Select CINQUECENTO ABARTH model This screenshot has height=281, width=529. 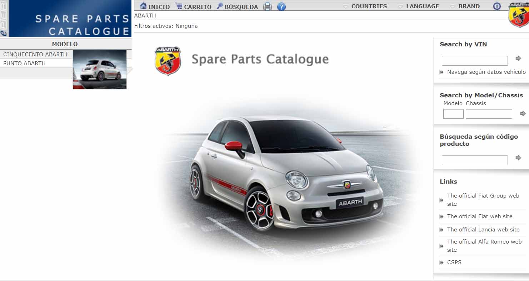click(x=35, y=55)
